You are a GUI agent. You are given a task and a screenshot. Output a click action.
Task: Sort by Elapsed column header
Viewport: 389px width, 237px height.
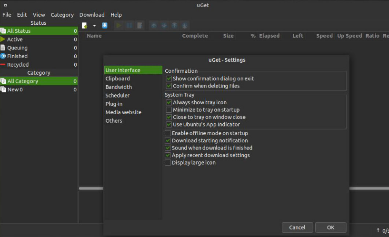[269, 36]
